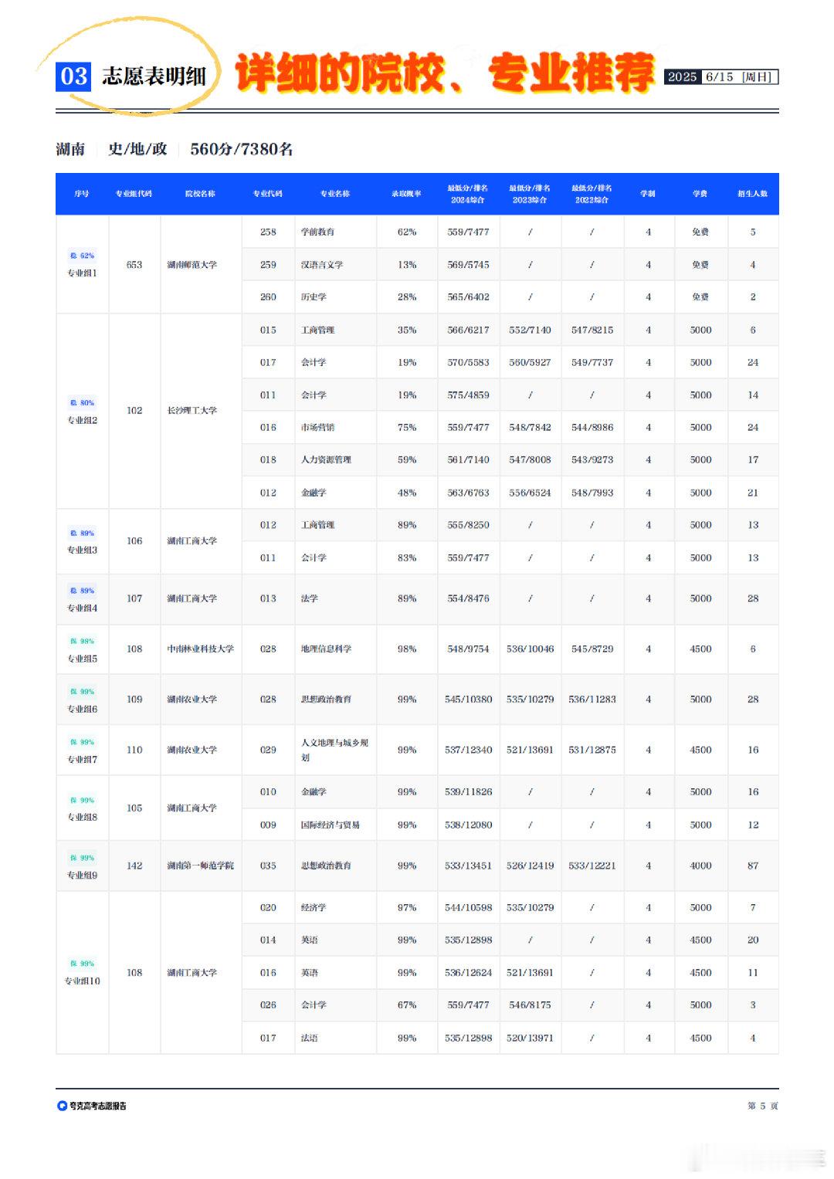Viewport: 834px width, 1179px height.
Task: Select the 市场营销 major row
Action: [x=510, y=427]
